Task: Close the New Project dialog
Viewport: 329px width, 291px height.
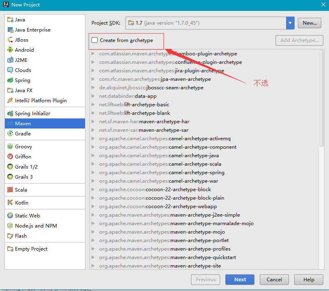Action: click(x=323, y=4)
